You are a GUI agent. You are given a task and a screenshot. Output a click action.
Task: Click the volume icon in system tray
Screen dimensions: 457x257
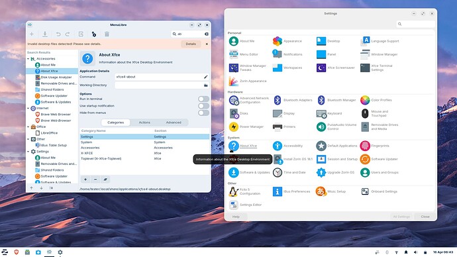click(416, 252)
